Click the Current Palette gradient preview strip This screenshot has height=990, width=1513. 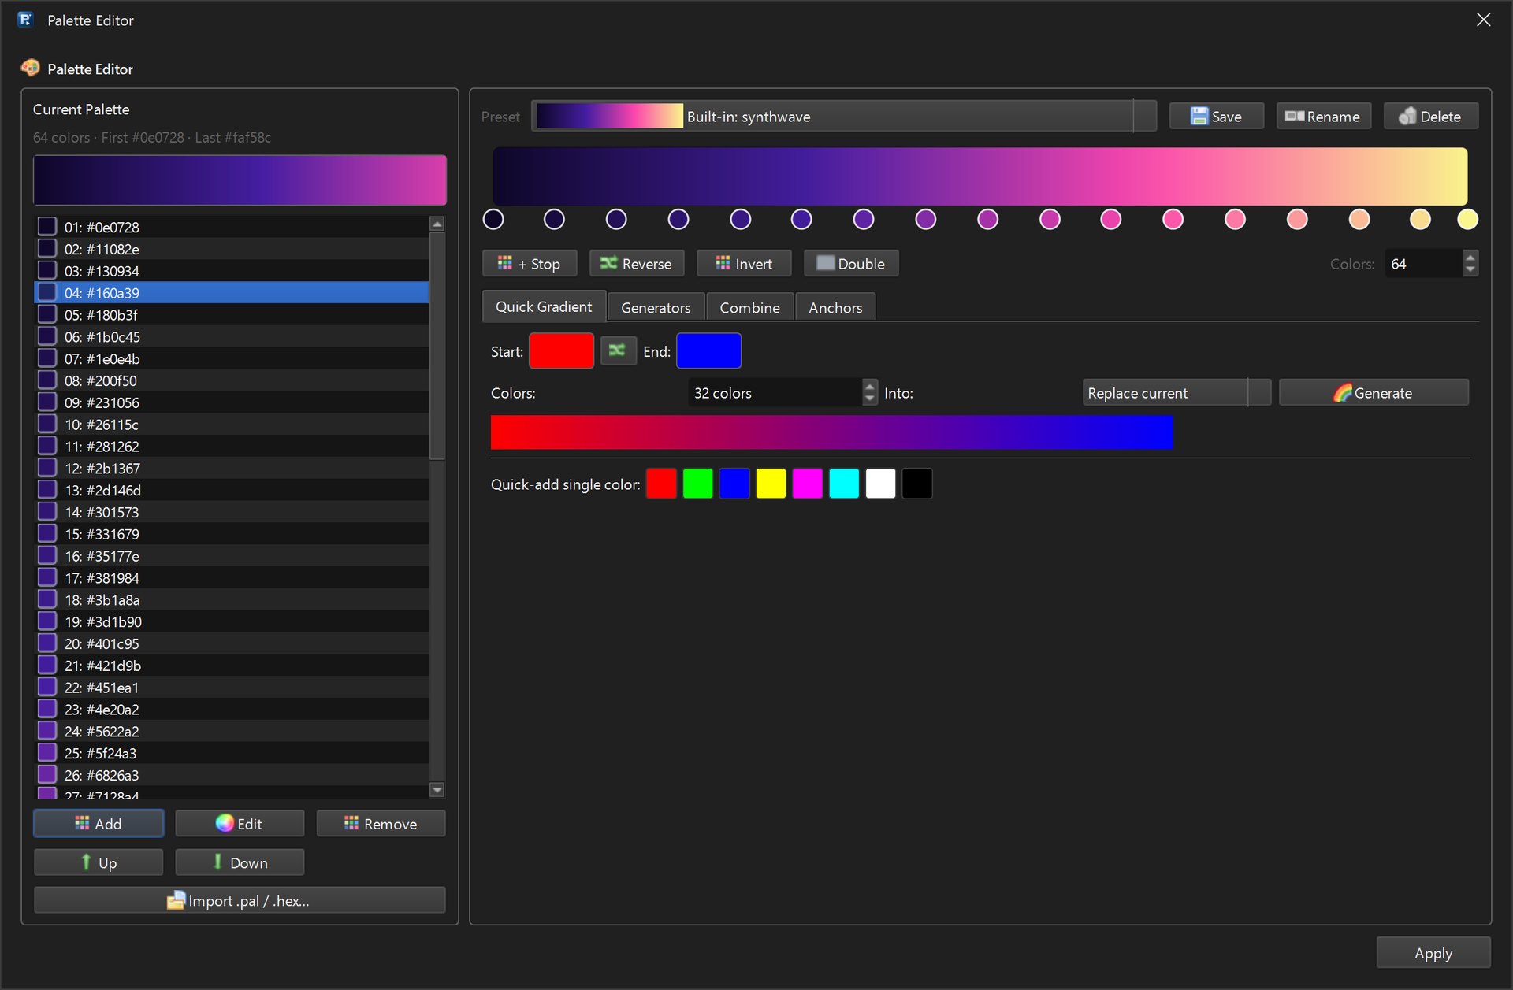(240, 180)
